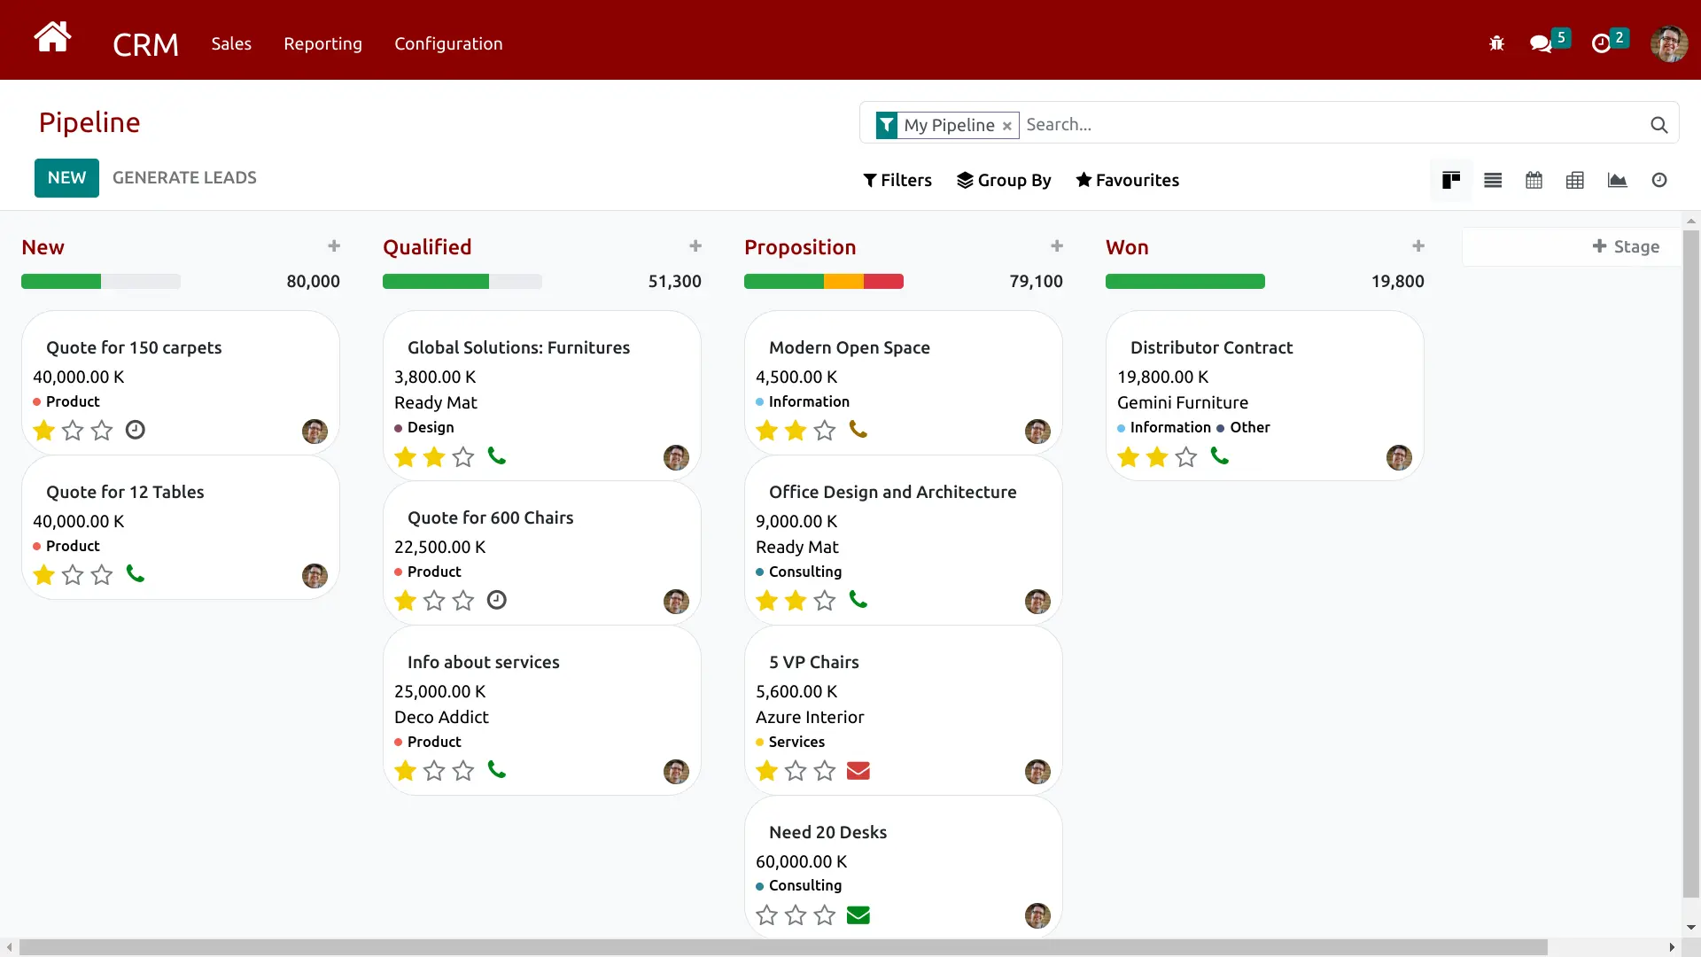Switch to activity view
Screen dimensions: 1701x957
click(x=1659, y=181)
